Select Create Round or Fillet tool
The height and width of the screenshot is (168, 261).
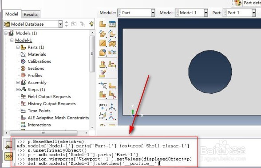click(x=103, y=53)
